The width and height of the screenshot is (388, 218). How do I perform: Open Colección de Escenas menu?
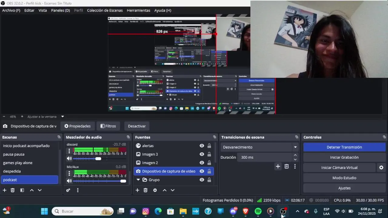point(105,10)
